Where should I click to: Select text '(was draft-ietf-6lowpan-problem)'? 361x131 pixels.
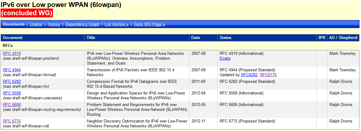click(31, 58)
